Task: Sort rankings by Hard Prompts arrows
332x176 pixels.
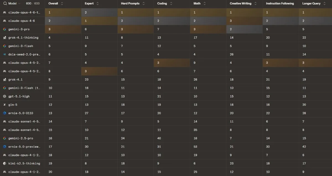Action: point(143,4)
